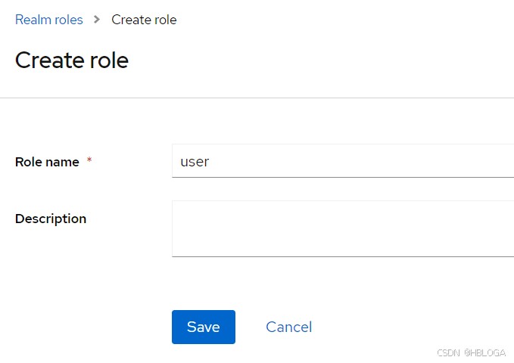
Task: Focus the Description text area
Action: pos(342,228)
